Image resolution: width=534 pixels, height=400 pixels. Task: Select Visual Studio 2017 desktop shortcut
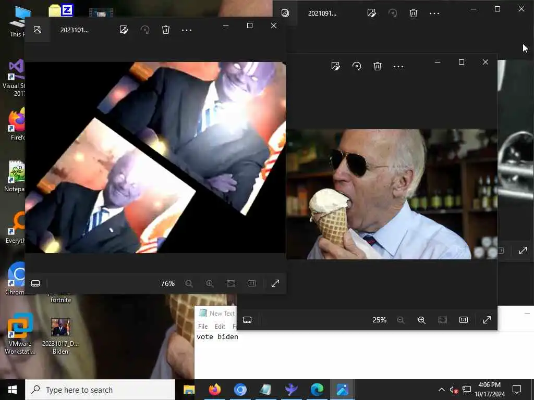coord(14,78)
